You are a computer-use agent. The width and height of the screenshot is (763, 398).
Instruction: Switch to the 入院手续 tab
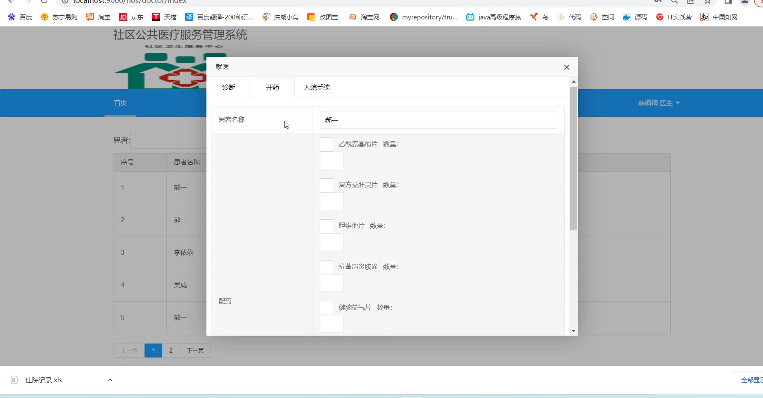(x=317, y=88)
